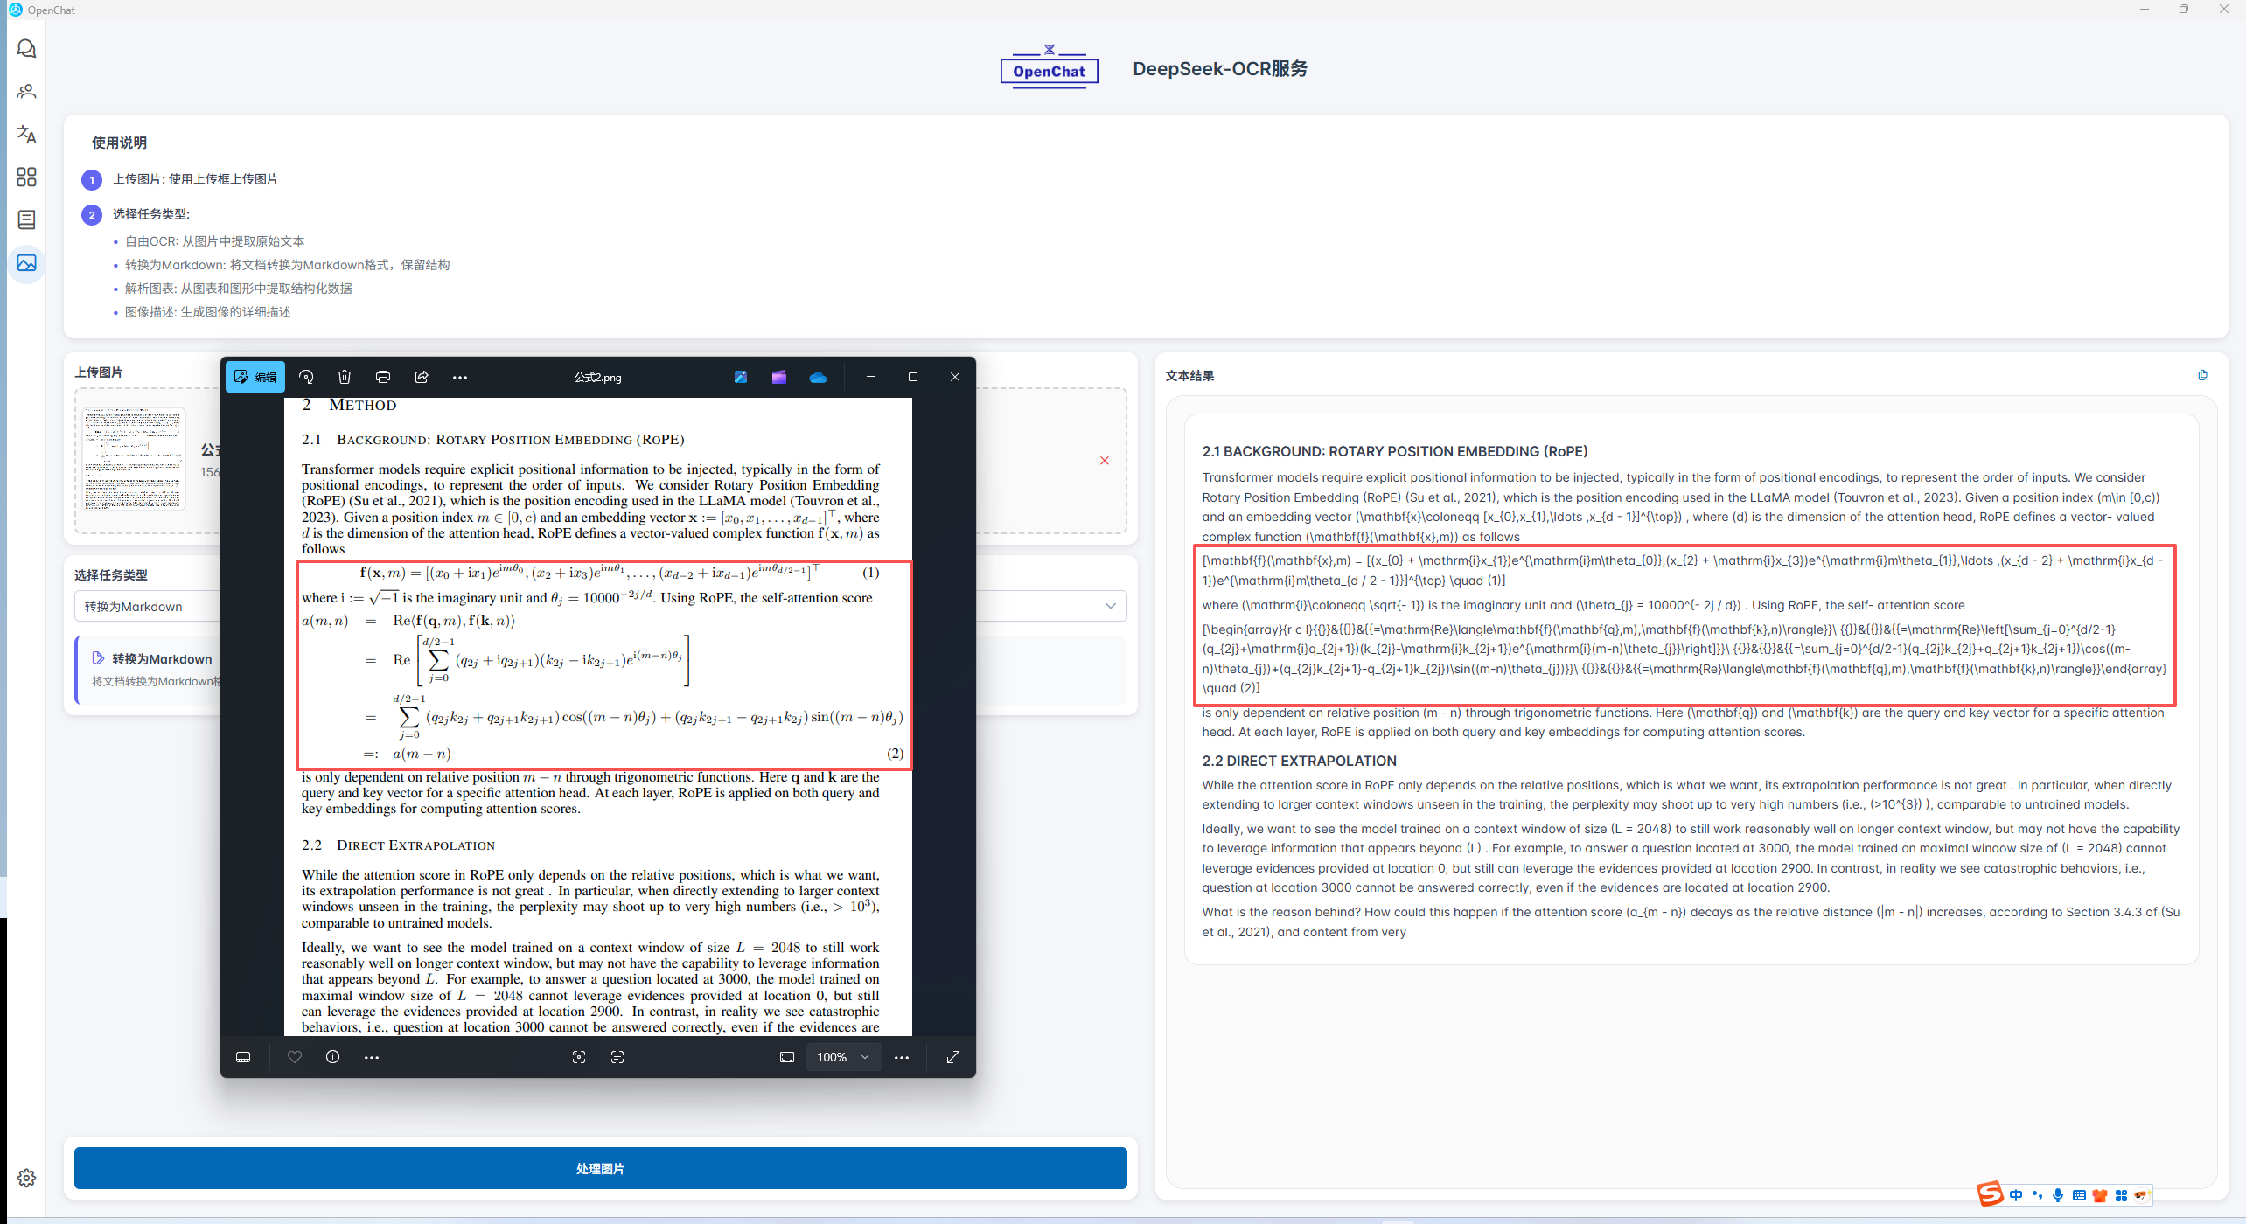Toggle fullscreen in photo viewer
Image resolution: width=2246 pixels, height=1224 pixels.
pos(953,1057)
